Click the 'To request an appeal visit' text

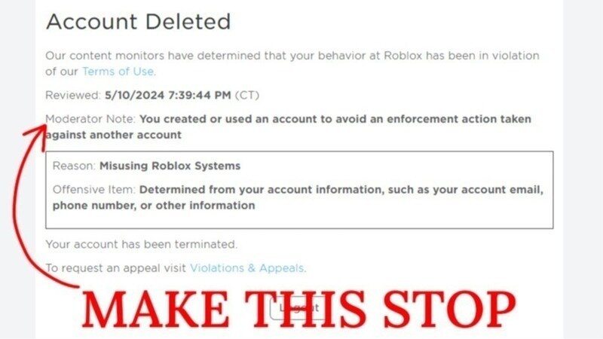[x=116, y=268]
